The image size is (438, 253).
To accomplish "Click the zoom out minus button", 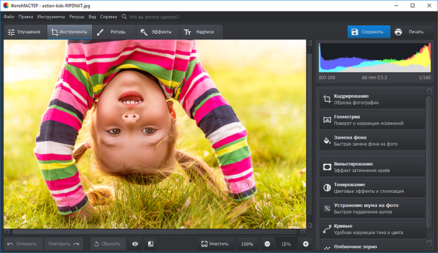I will click(267, 244).
